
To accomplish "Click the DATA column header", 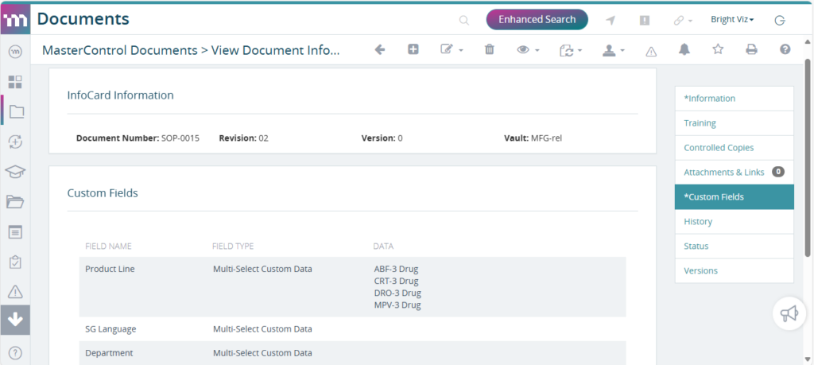I will pos(383,246).
